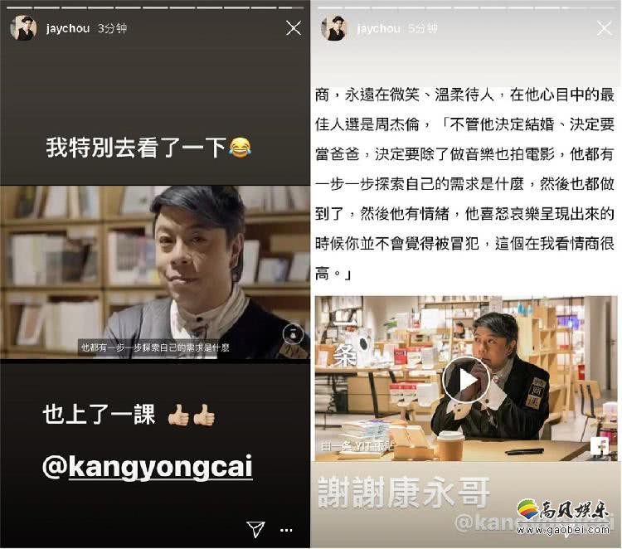Tap the 我特別去看了一下 caption text
The width and height of the screenshot is (622, 549).
coord(148,147)
